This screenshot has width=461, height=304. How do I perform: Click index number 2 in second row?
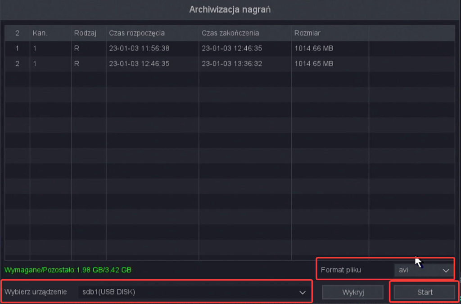[17, 64]
